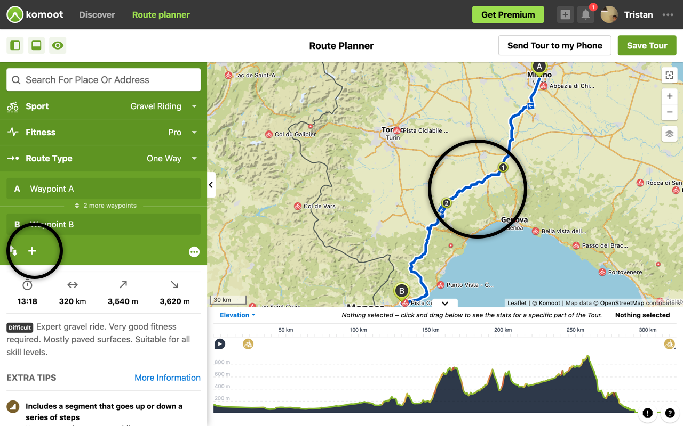Viewport: 683px width, 426px height.
Task: Open the Leaflet attribution link
Action: [x=517, y=303]
